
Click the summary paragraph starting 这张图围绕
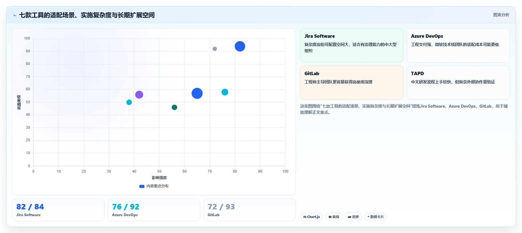pyautogui.click(x=404, y=109)
